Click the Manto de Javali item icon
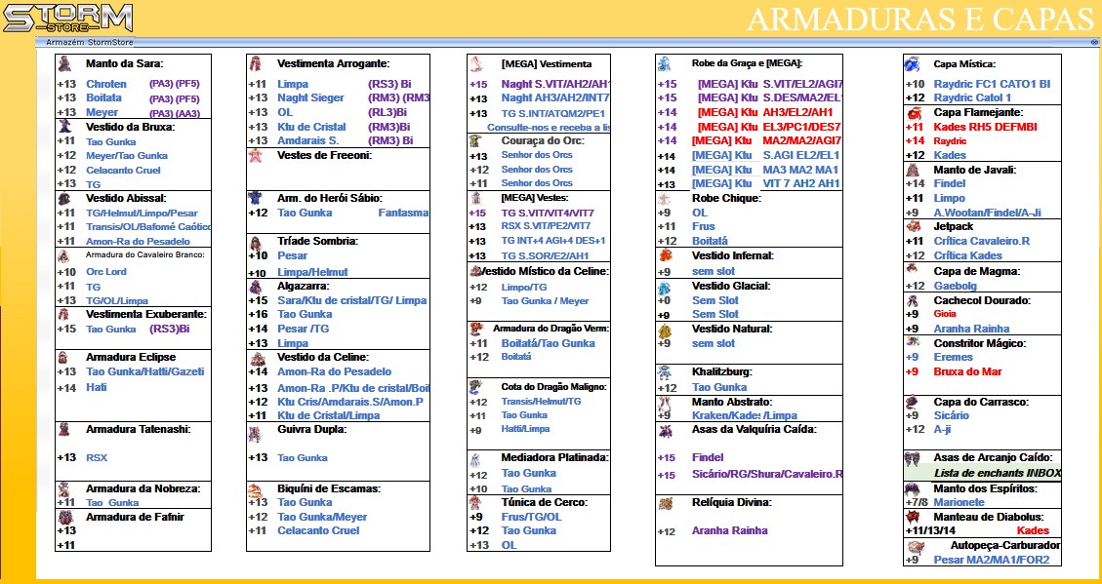The image size is (1102, 584). coord(913,170)
